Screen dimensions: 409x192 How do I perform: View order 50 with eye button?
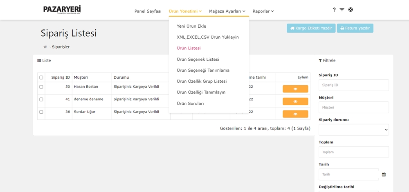click(x=295, y=89)
